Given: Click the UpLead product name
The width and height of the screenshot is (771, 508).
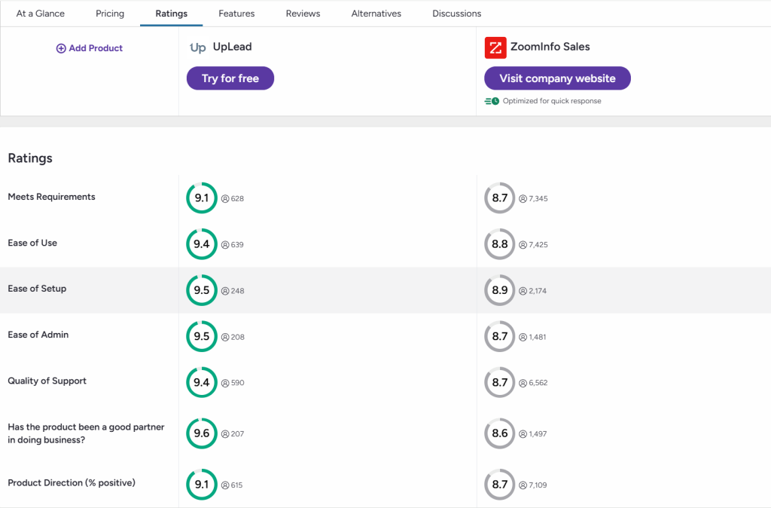Looking at the screenshot, I should 232,47.
